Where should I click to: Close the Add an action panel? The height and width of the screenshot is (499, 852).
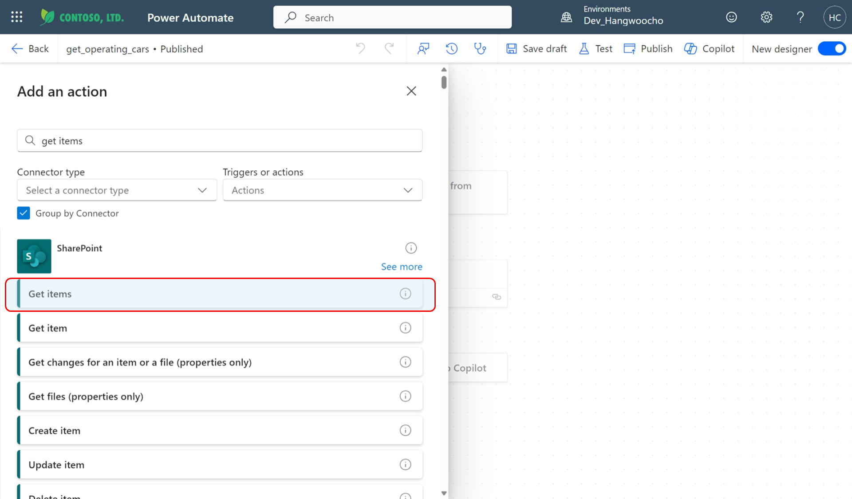411,91
